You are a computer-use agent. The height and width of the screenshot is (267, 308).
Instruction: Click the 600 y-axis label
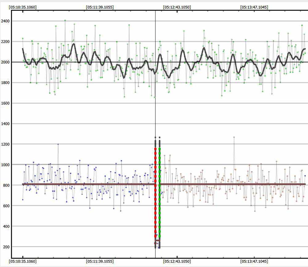click(6, 206)
